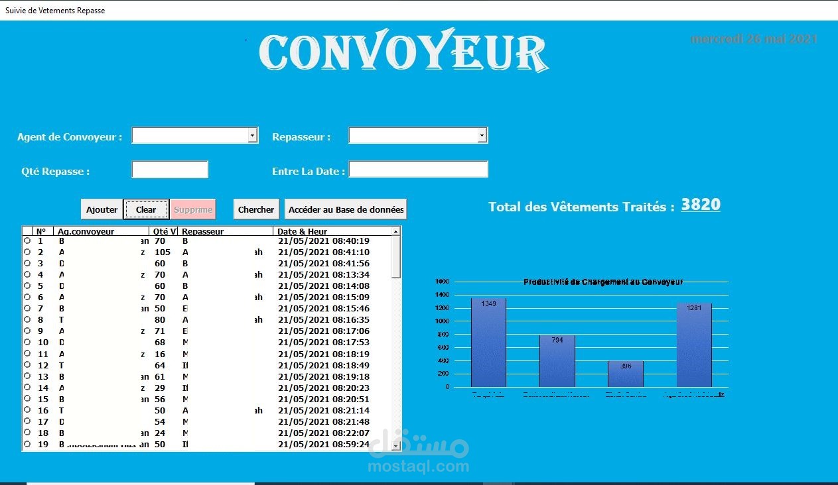Select radio button for row N° 1
The image size is (838, 485).
click(x=27, y=241)
